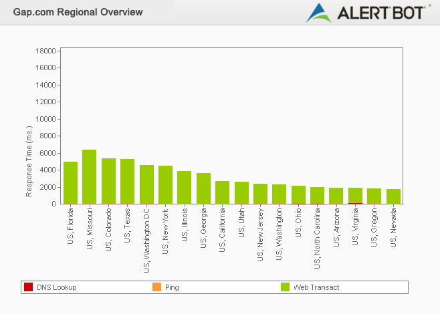Select the Ping legend label text
Viewport: 440px width, 314px height.
[x=172, y=287]
